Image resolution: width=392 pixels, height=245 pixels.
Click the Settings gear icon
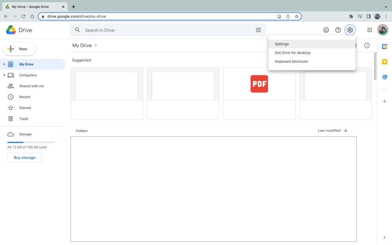pos(350,30)
